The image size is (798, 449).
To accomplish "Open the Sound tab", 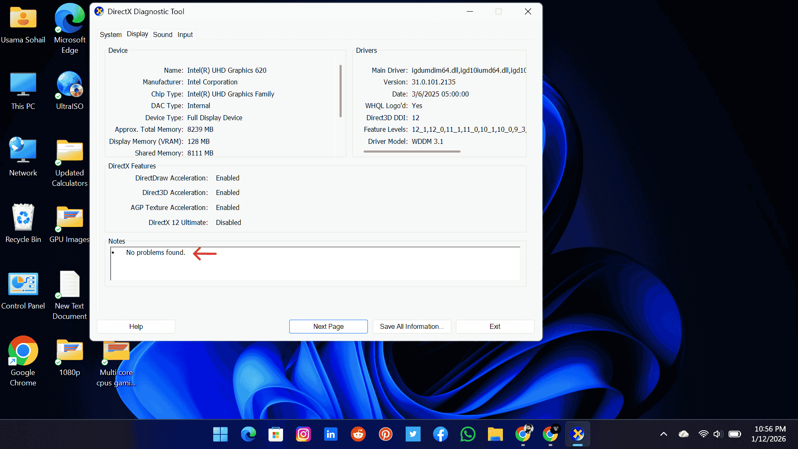I will click(x=163, y=35).
